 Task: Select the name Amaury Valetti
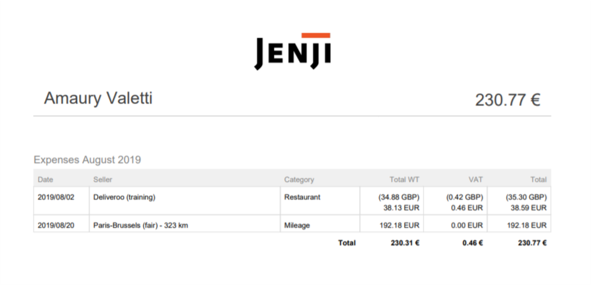pos(98,98)
